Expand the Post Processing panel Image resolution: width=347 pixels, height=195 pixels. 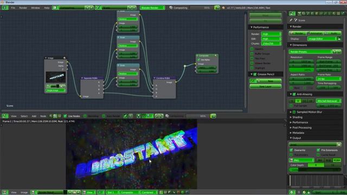[302, 128]
